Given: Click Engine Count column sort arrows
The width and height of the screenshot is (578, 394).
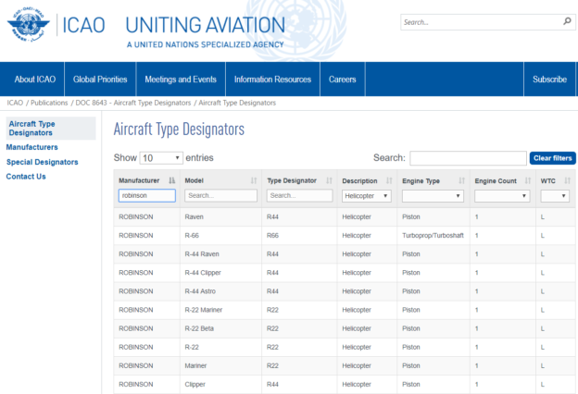Looking at the screenshot, I should pos(527,180).
